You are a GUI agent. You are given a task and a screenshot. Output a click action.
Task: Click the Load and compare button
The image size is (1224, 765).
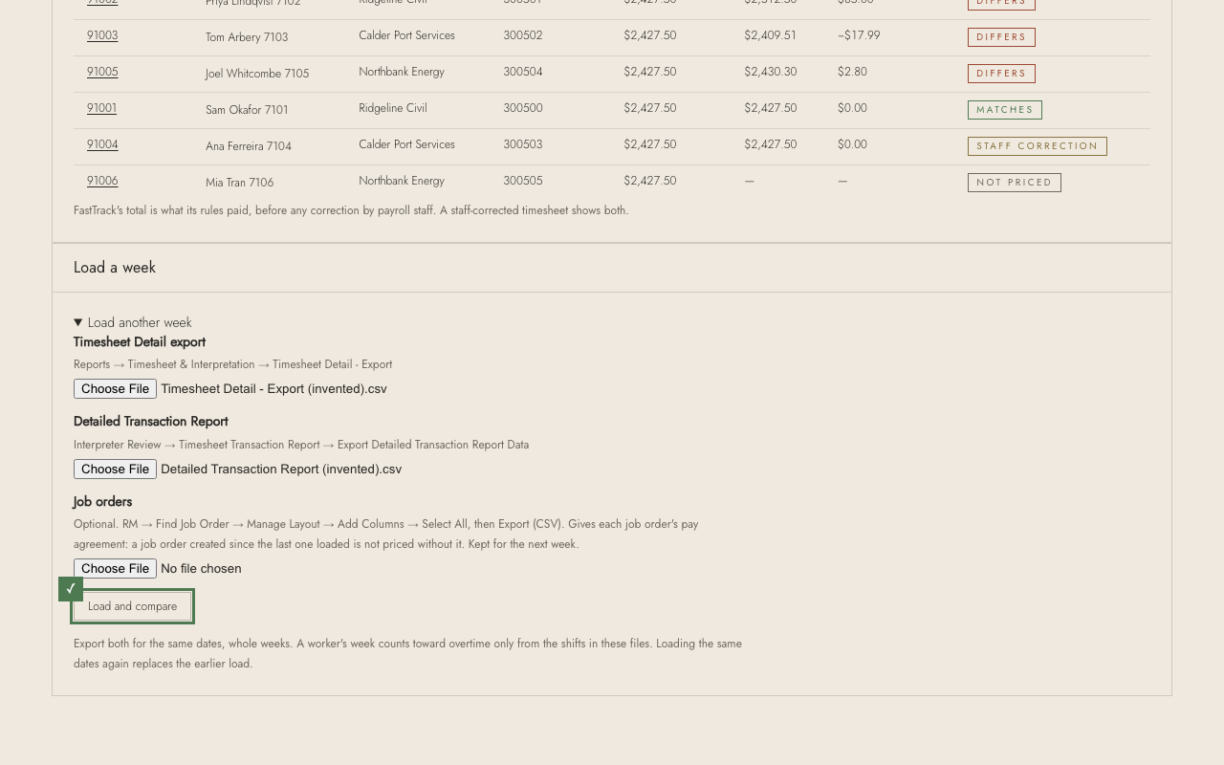click(x=133, y=606)
